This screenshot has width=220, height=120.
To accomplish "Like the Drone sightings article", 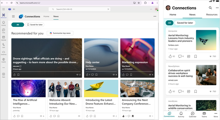I will click(14, 75).
